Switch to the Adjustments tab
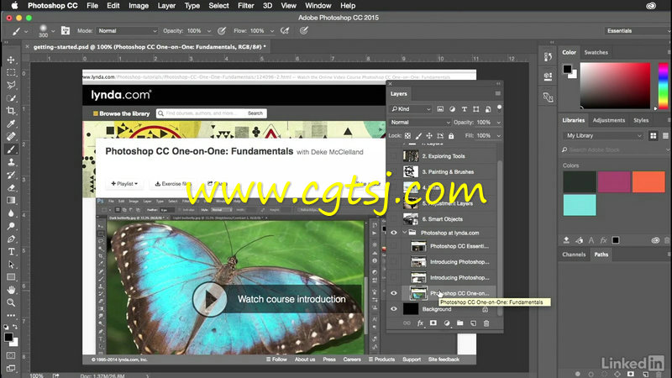 tap(608, 120)
